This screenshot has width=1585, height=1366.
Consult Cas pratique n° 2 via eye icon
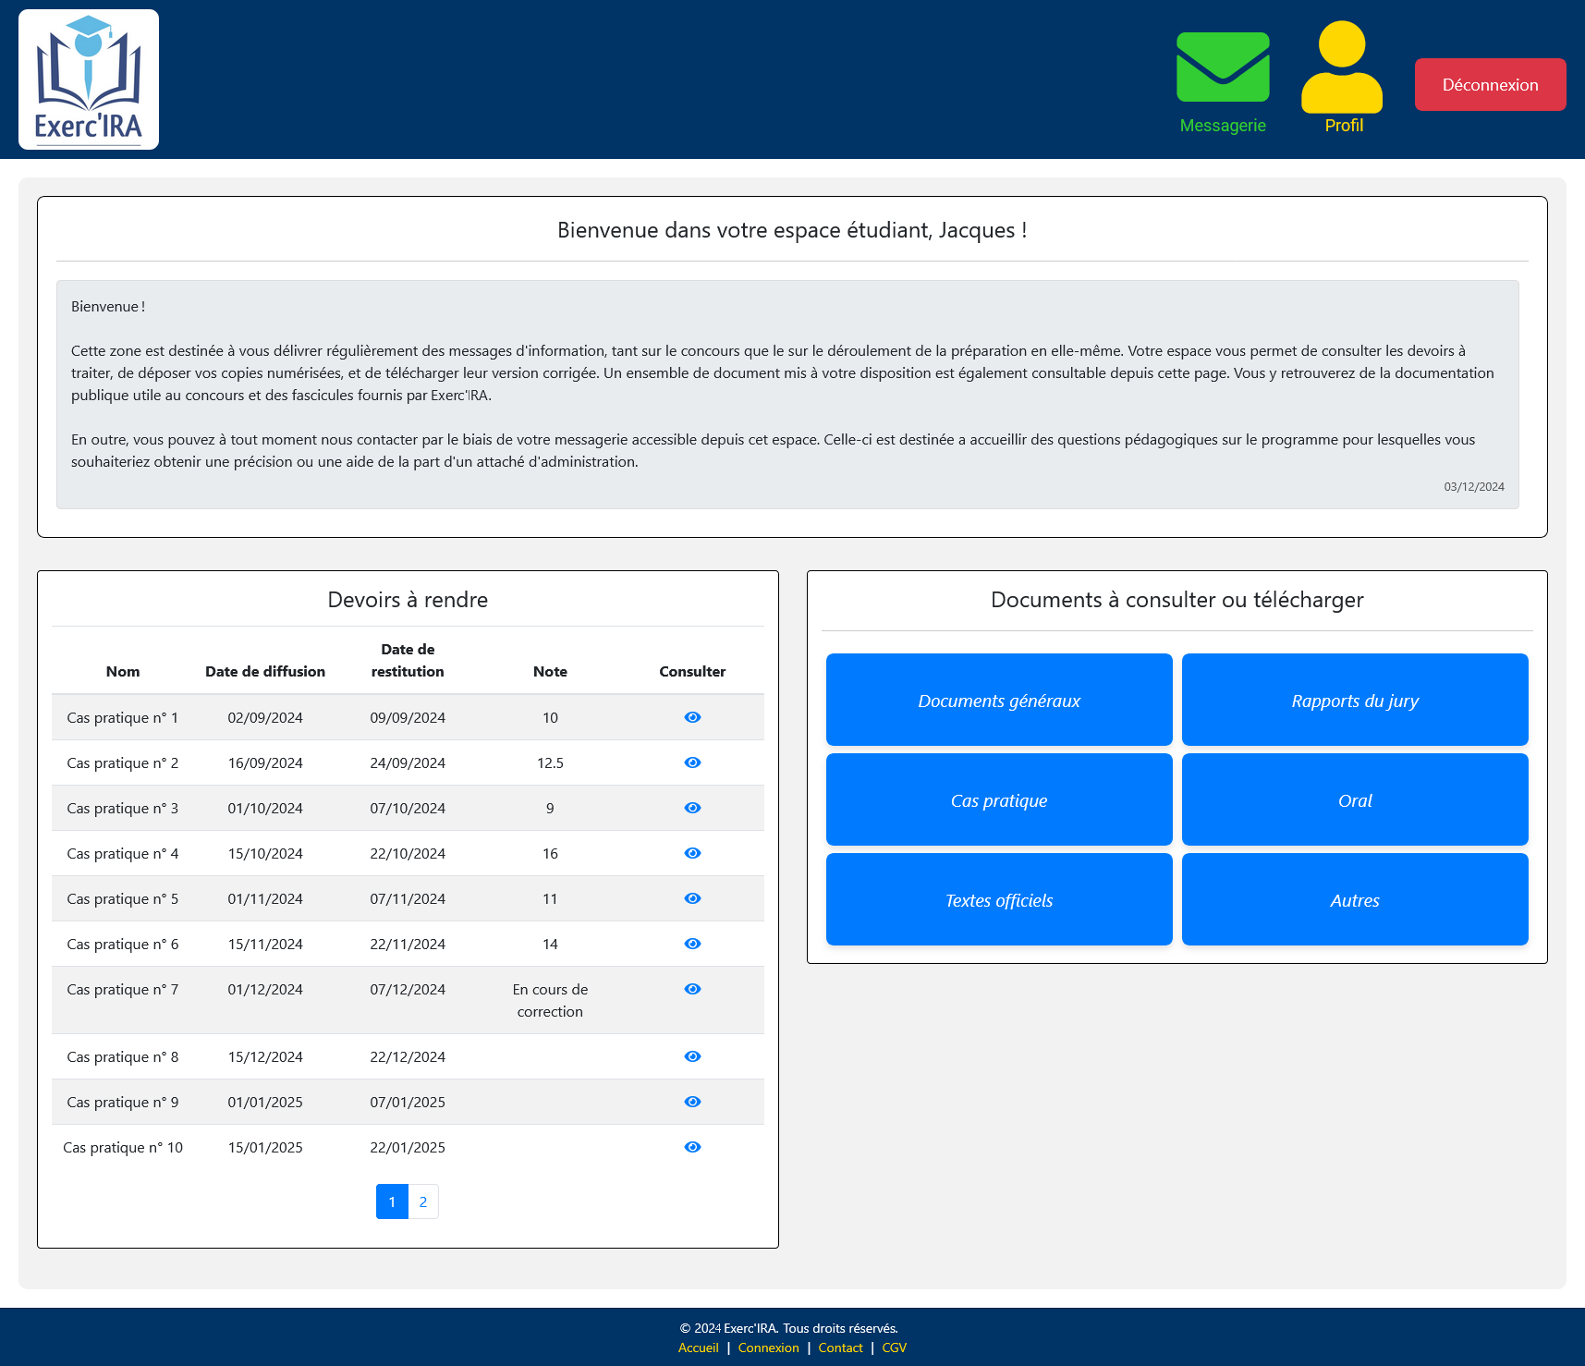(x=692, y=762)
